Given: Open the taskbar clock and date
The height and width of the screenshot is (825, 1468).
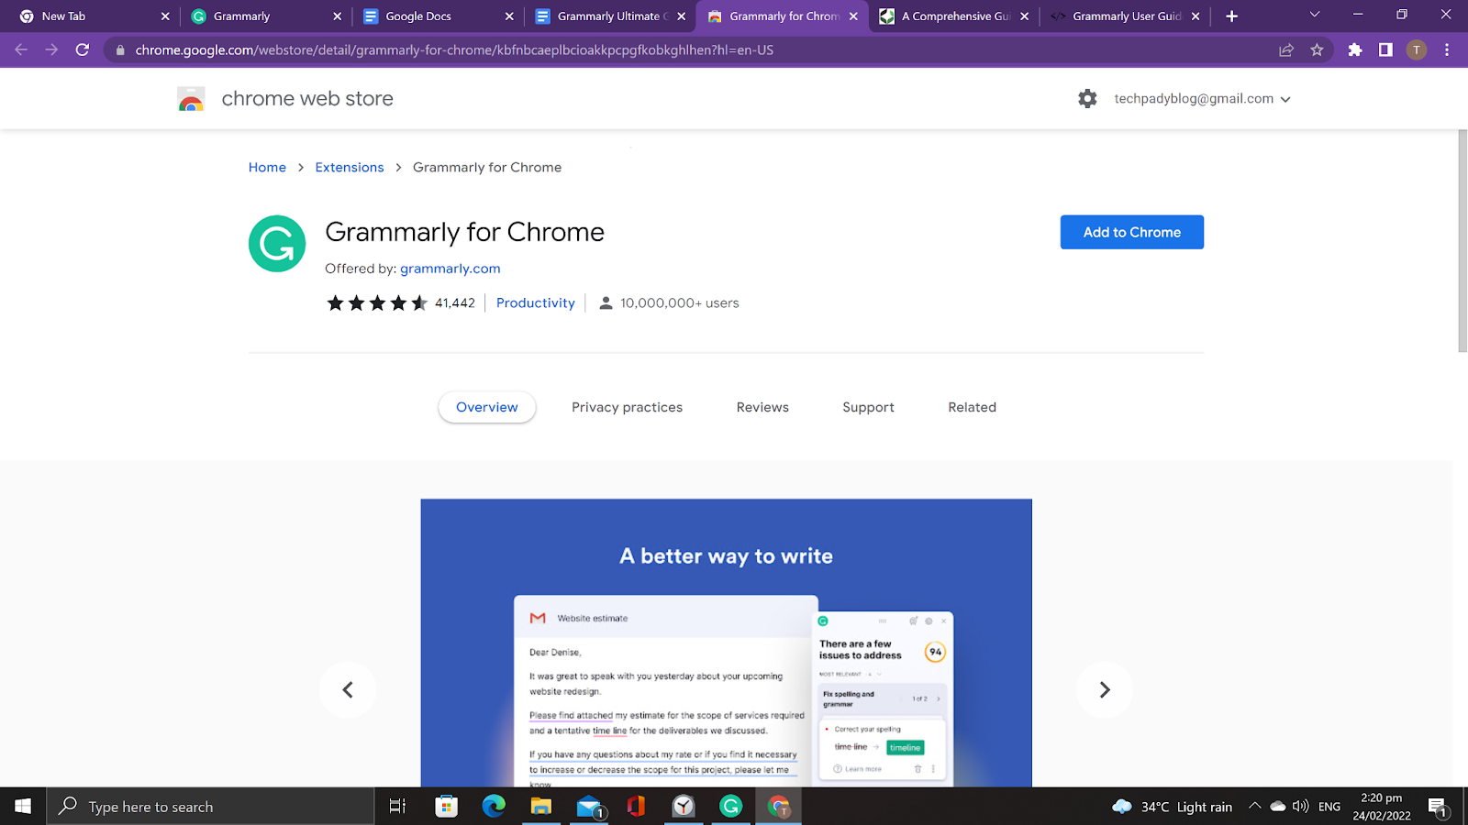Looking at the screenshot, I should coord(1382,807).
